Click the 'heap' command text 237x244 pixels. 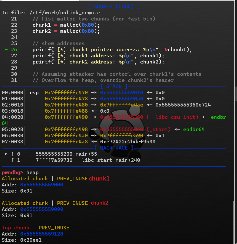pyautogui.click(x=32, y=172)
